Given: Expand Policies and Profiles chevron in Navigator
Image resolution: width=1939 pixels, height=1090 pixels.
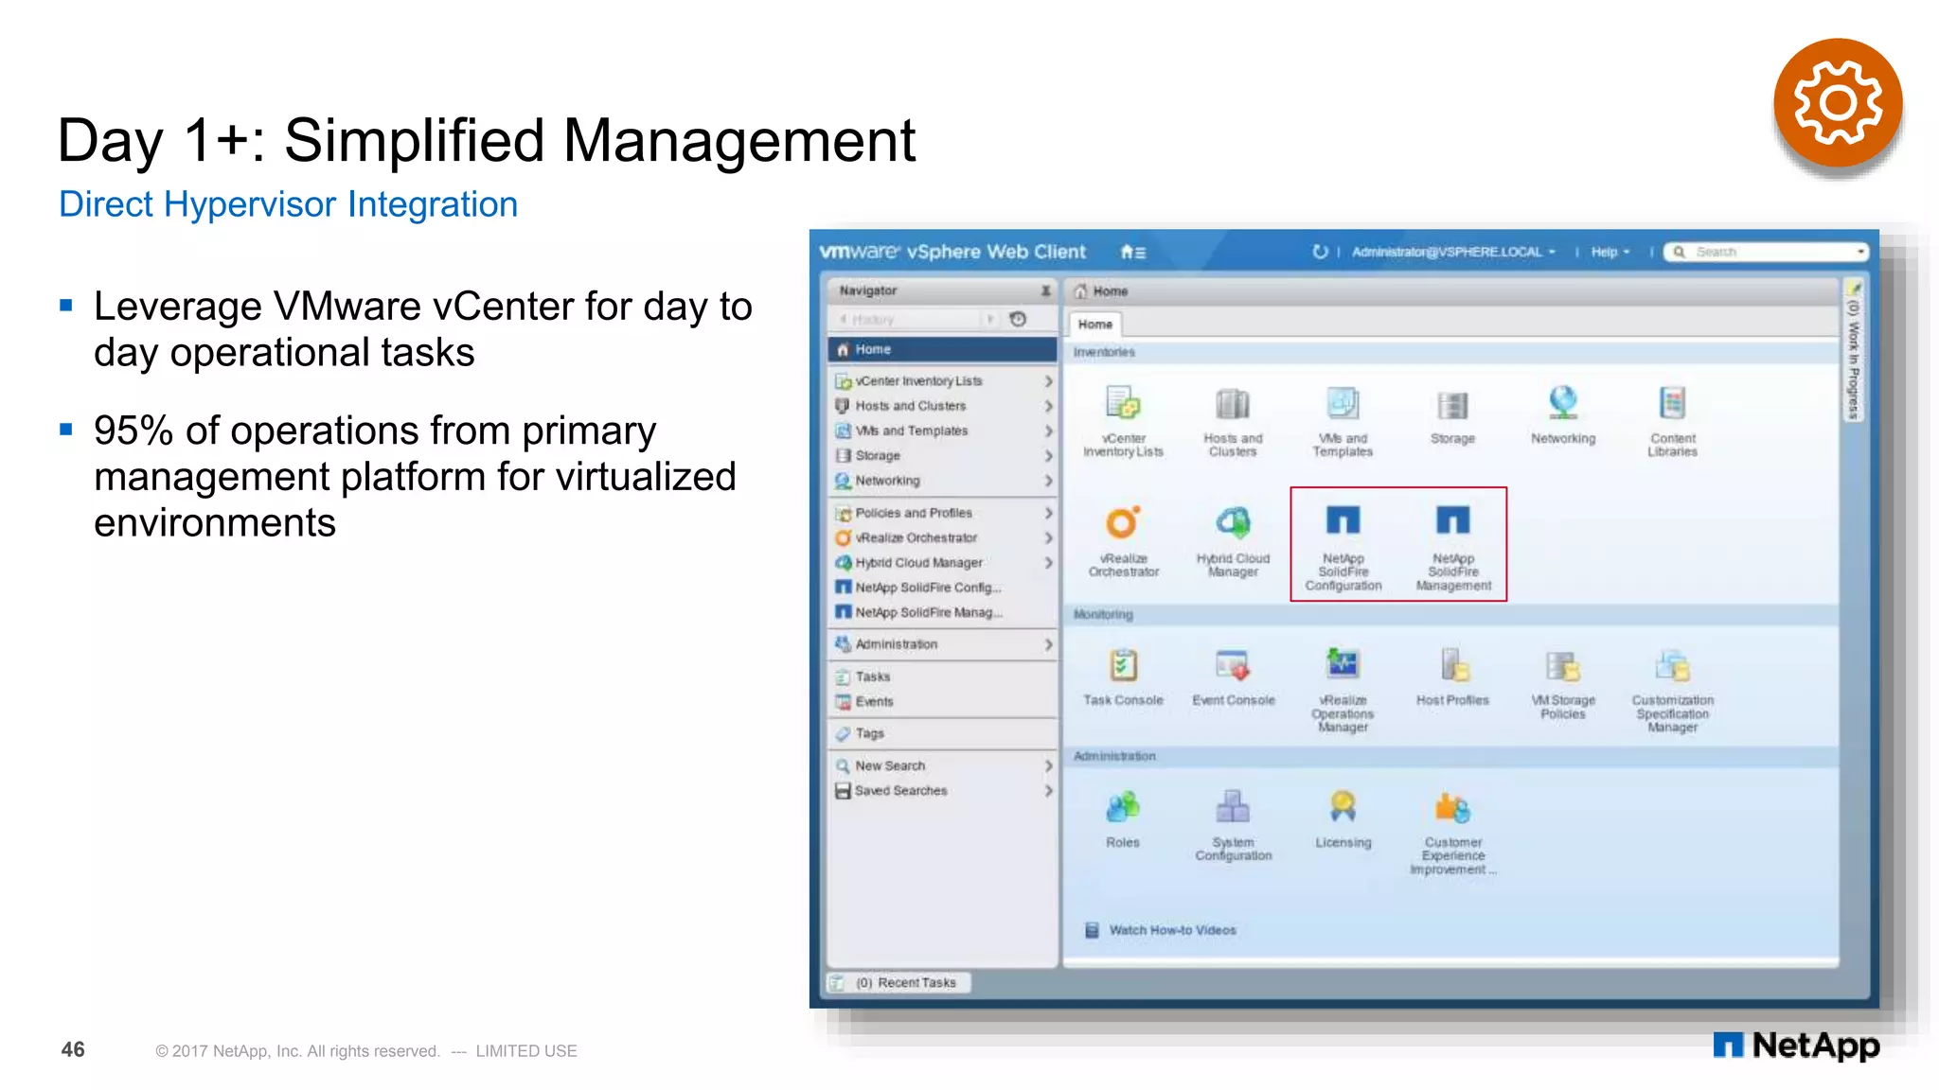Looking at the screenshot, I should point(1048,513).
